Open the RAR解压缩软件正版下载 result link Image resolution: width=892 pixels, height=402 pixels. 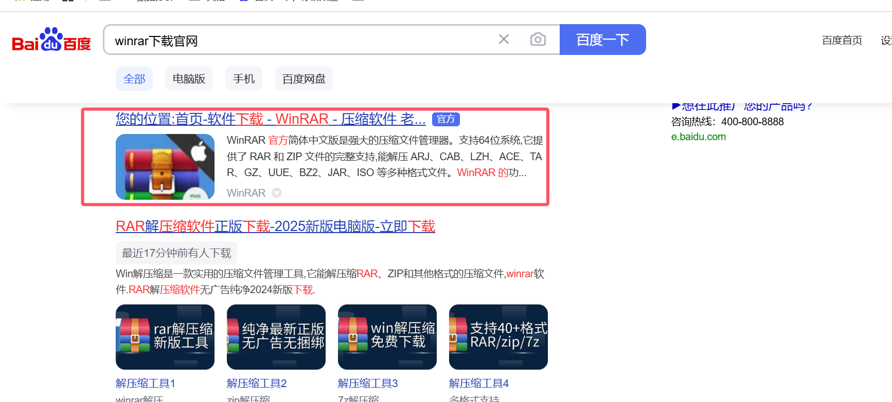coord(275,226)
